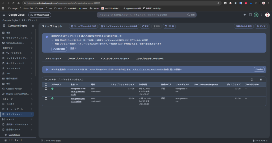This screenshot has width=272, height=143.
Task: Open the ゴミ箱 trash button
Action: click(169, 26)
